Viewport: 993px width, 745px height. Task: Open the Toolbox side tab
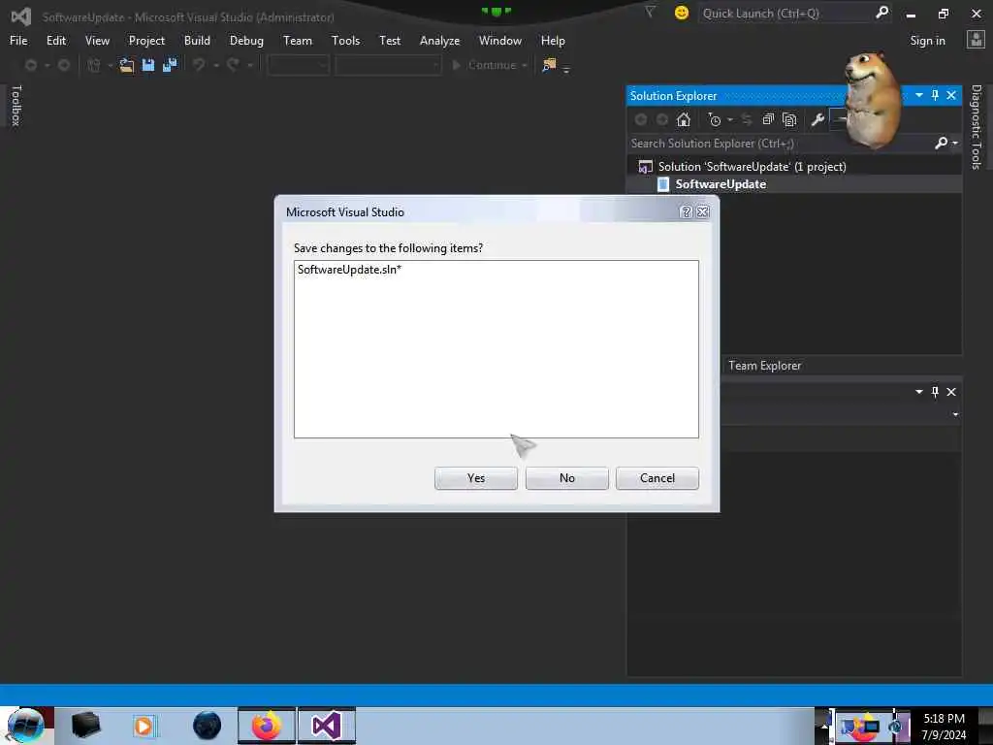click(x=16, y=105)
